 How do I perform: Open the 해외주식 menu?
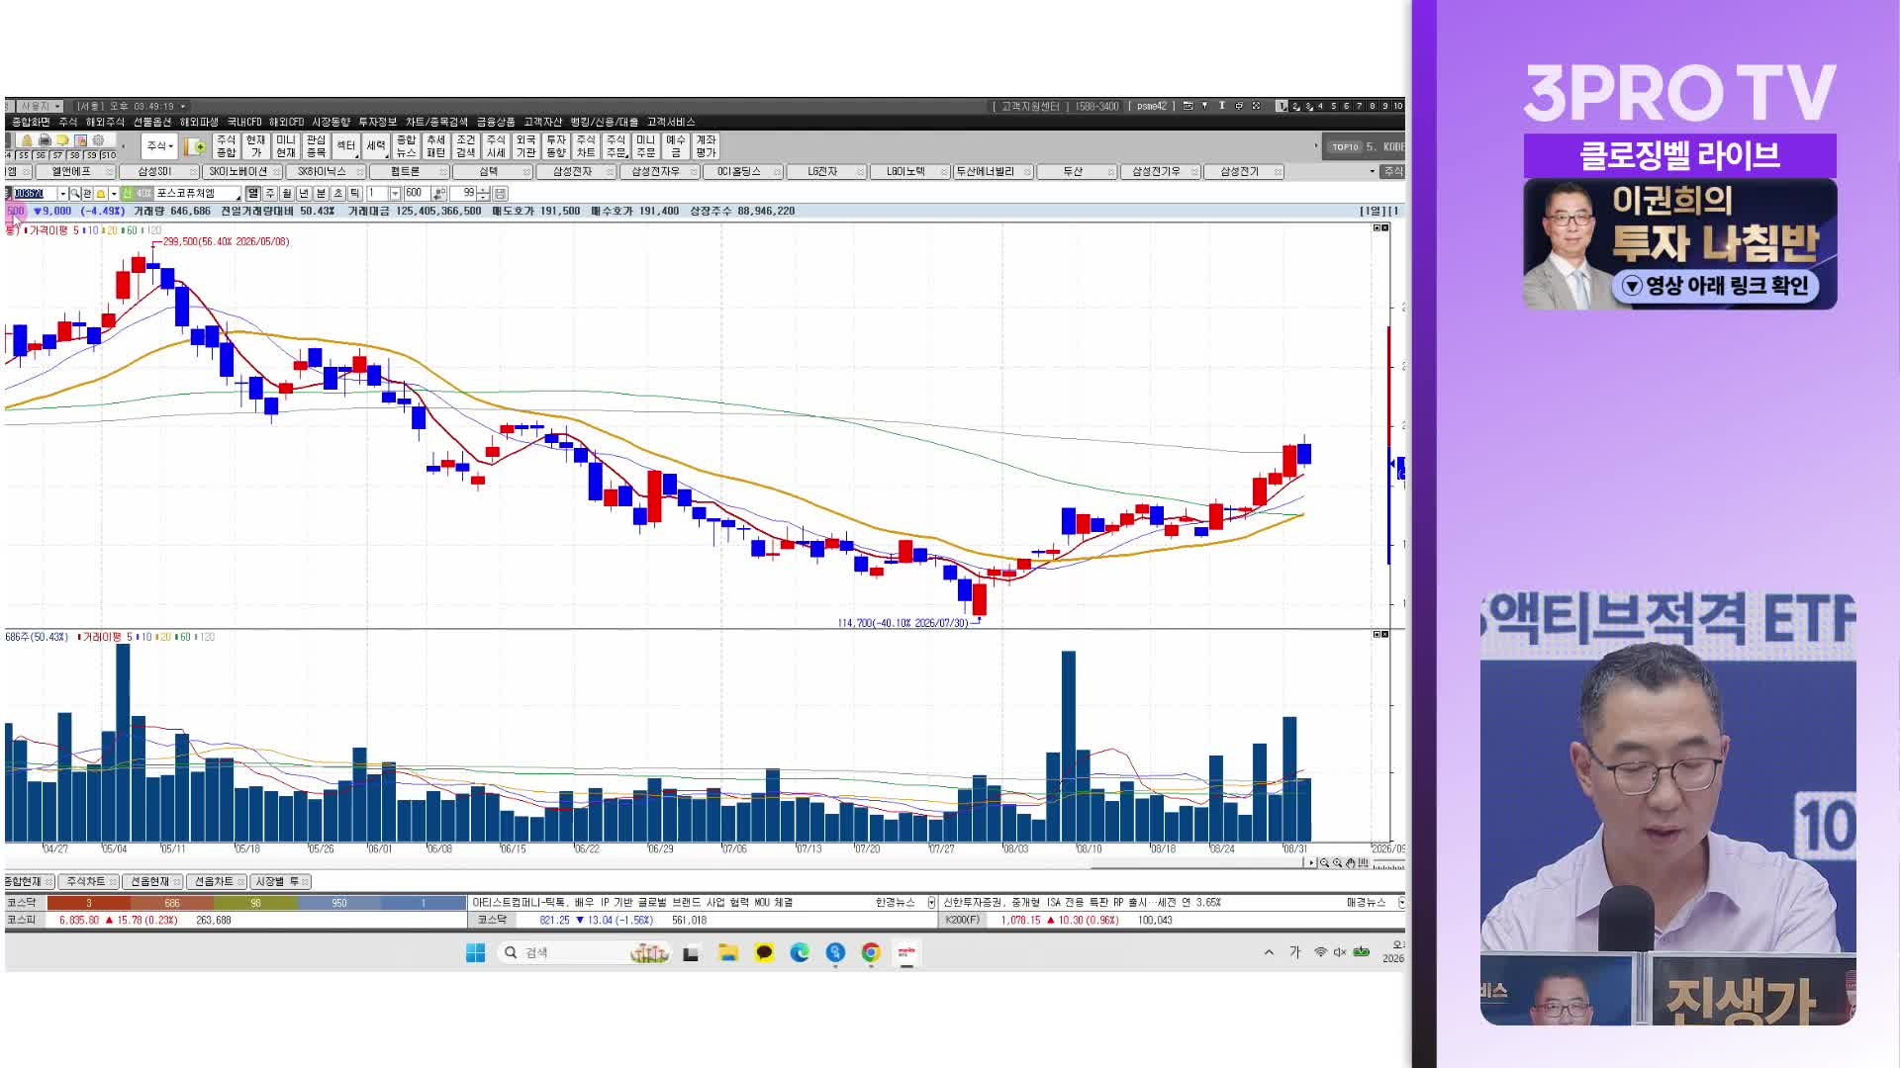click(x=105, y=122)
